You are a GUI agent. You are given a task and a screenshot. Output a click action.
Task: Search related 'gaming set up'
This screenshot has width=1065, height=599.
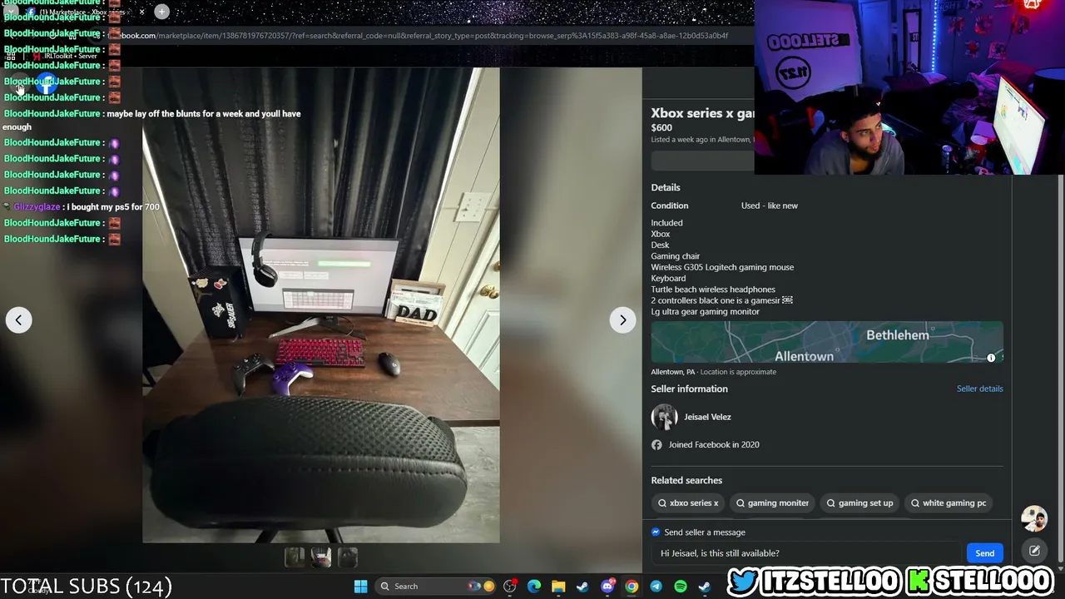[x=859, y=502]
